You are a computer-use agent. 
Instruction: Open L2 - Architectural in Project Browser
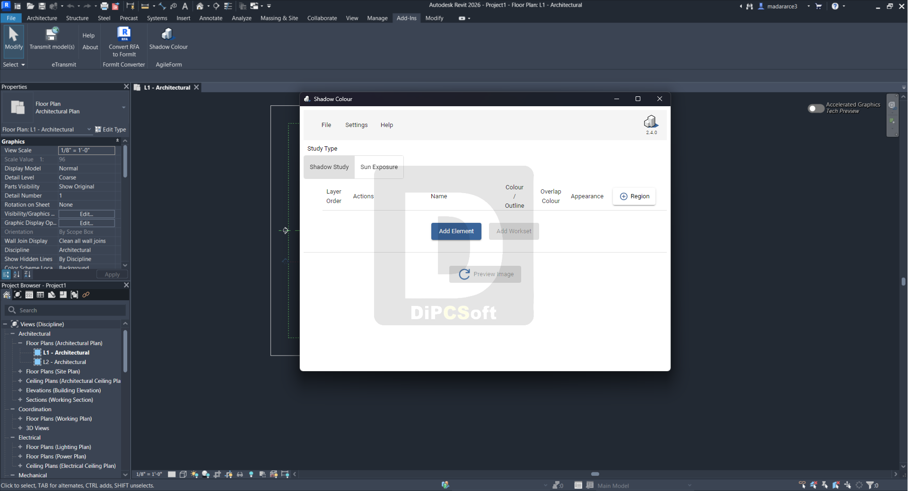coord(65,362)
